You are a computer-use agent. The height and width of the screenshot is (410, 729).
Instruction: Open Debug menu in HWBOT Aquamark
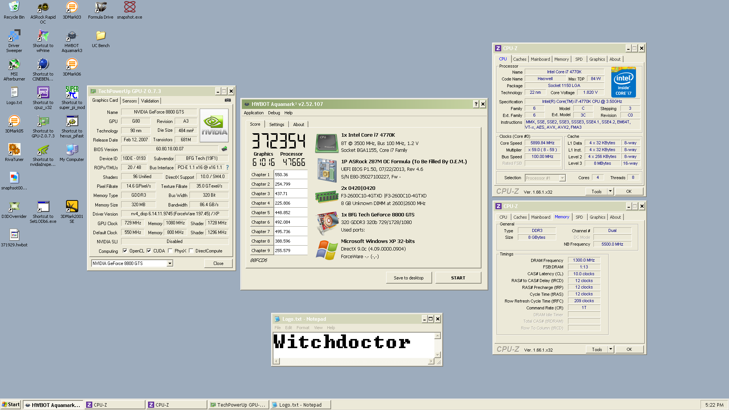pos(274,113)
